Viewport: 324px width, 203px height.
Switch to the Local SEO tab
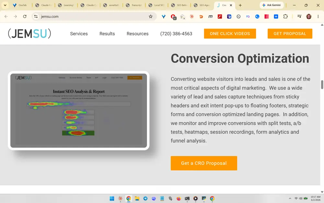(156, 5)
